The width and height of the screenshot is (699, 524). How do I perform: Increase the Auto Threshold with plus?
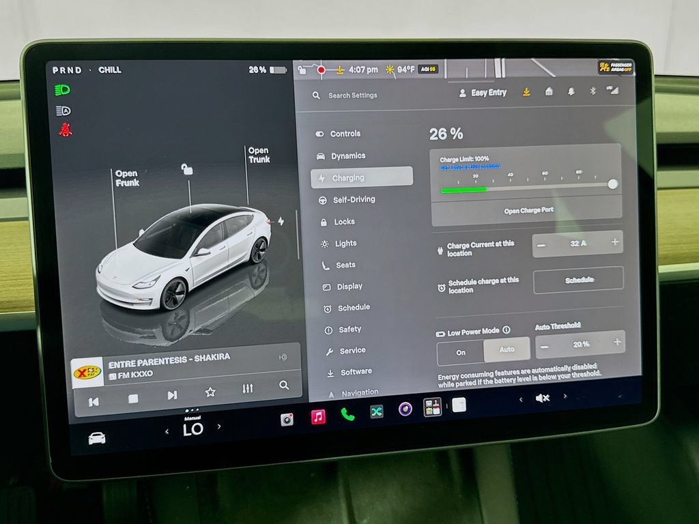617,342
